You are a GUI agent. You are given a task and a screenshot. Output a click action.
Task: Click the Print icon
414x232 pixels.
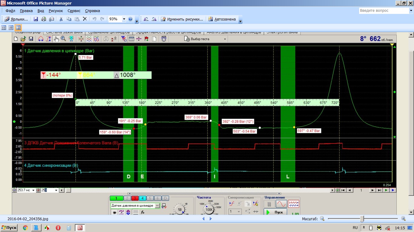coord(44,19)
